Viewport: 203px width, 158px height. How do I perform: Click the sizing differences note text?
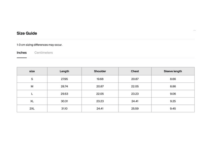[x=40, y=45]
